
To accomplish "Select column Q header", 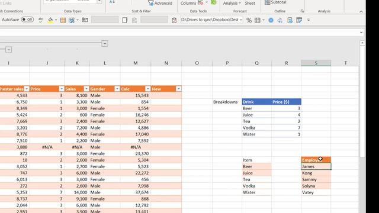I will (256, 63).
